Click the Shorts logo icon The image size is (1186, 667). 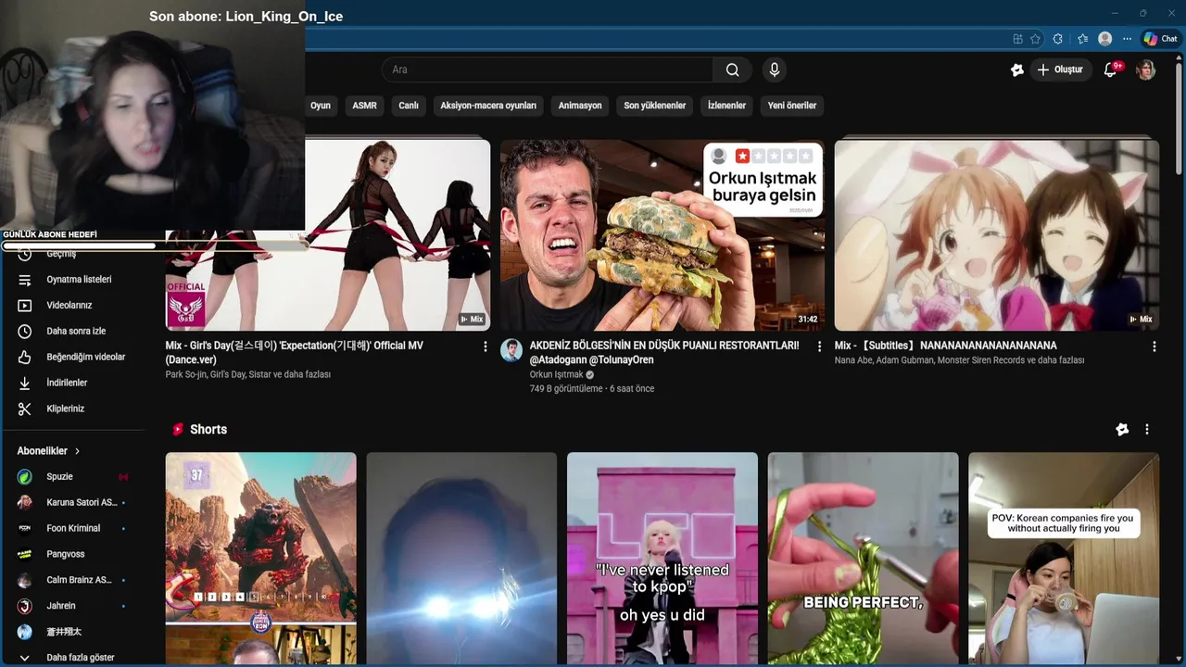178,430
